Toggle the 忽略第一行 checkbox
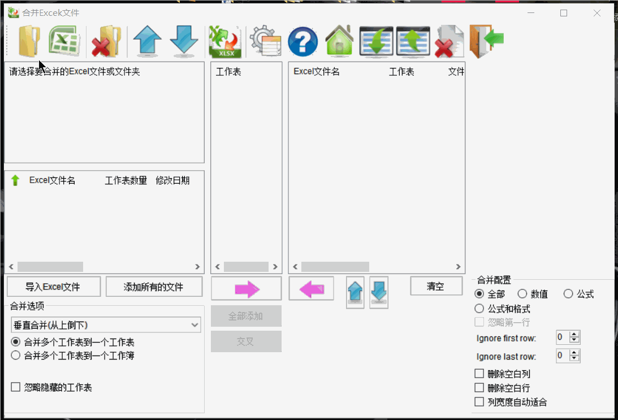 click(479, 322)
